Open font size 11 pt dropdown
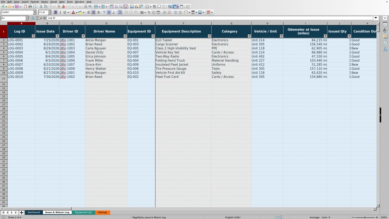The image size is (389, 219). pyautogui.click(x=50, y=12)
